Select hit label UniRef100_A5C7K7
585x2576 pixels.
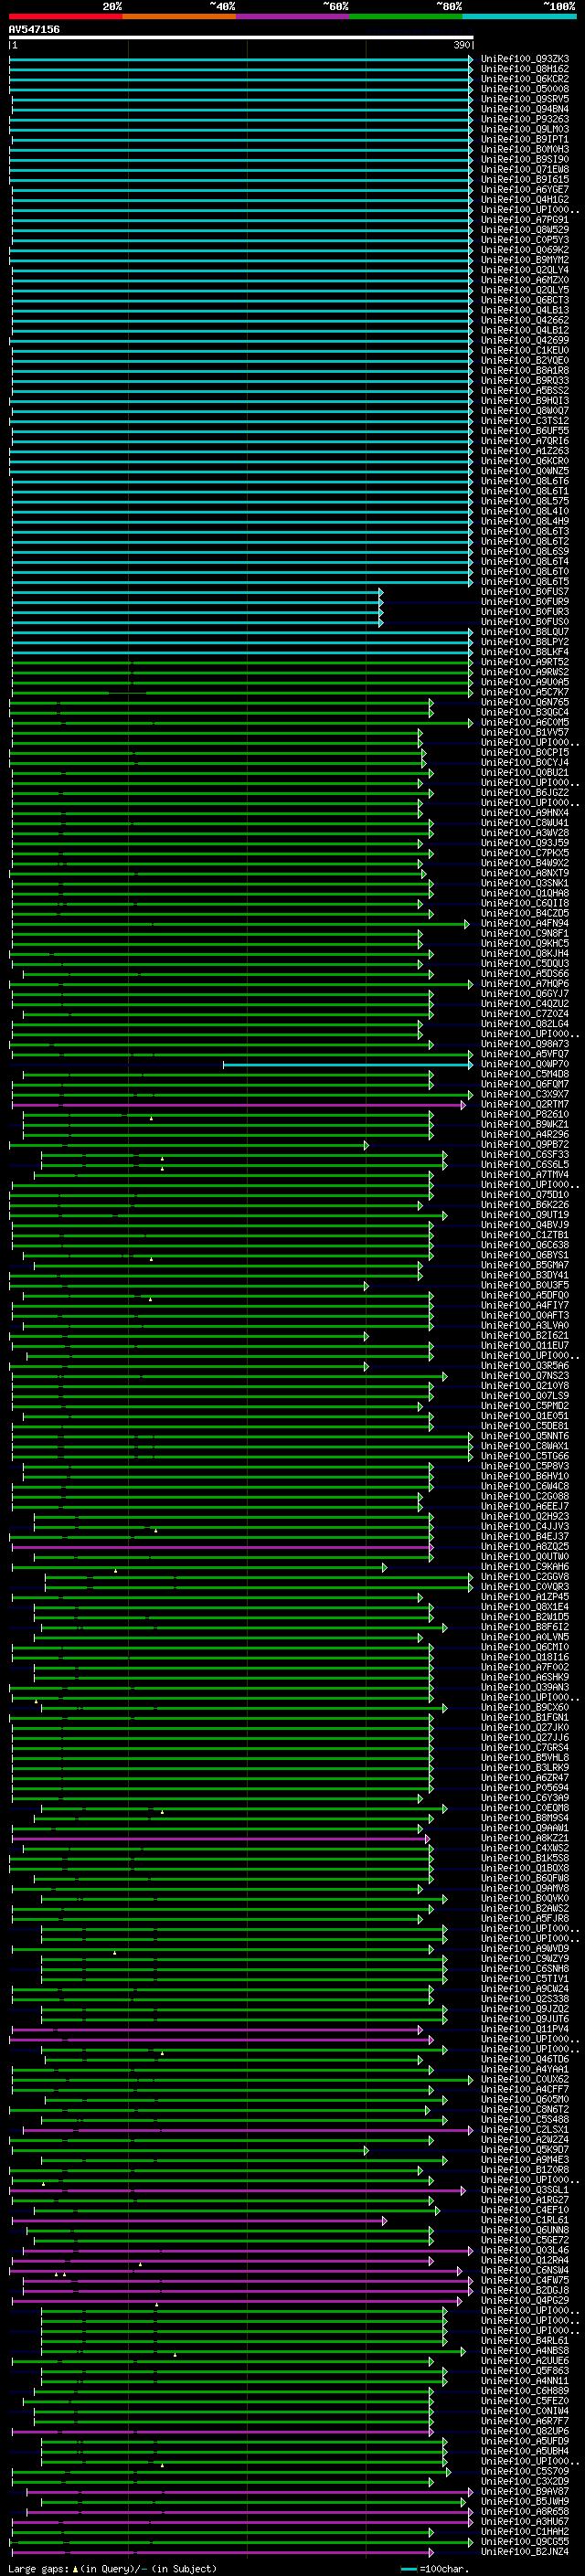(x=525, y=692)
